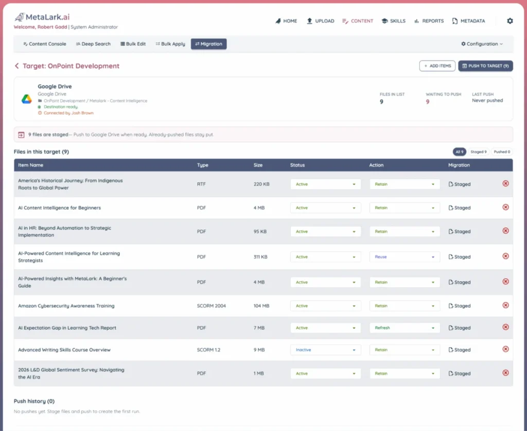Open the CONTENT navigation item
This screenshot has width=527, height=431.
coord(358,21)
